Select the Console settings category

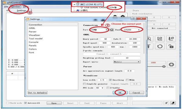coord(53,42)
